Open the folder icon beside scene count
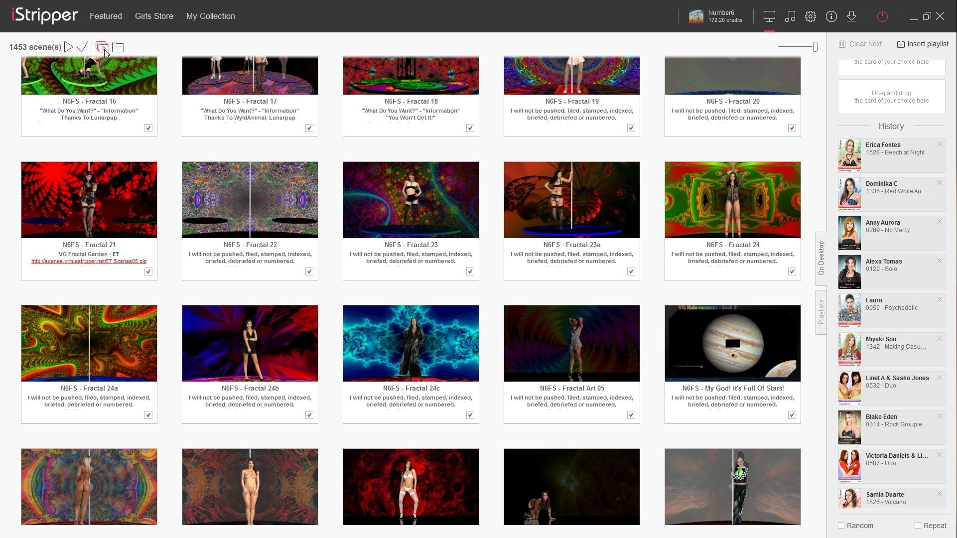 pos(118,47)
